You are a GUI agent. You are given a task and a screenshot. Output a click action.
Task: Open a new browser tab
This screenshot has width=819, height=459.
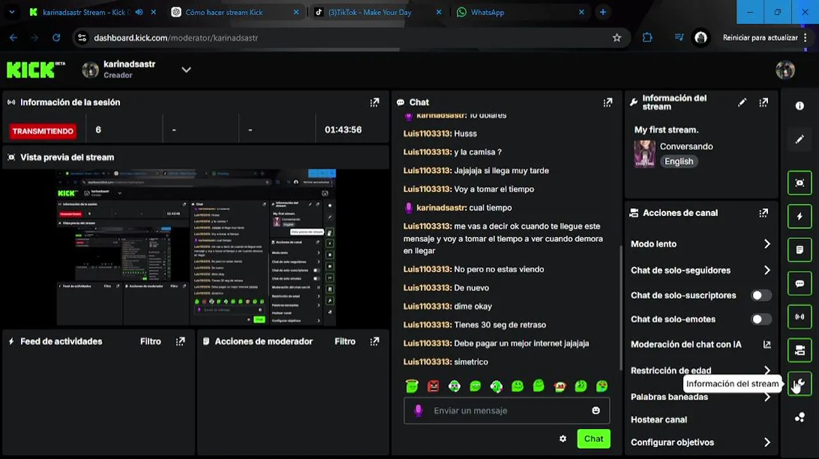(x=603, y=12)
